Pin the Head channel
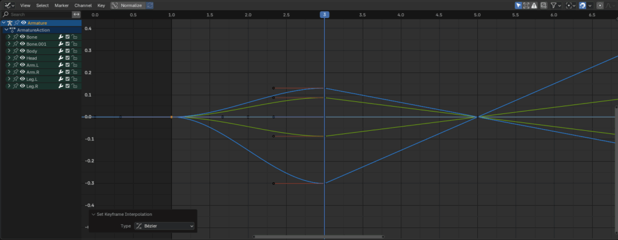 16,58
